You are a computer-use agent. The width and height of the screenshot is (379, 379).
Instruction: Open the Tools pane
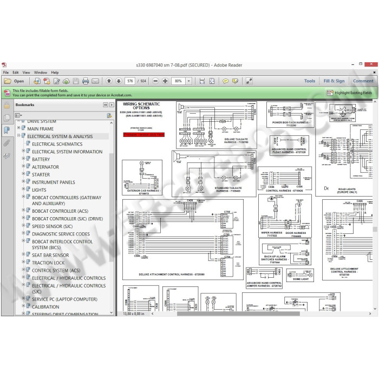click(x=310, y=81)
